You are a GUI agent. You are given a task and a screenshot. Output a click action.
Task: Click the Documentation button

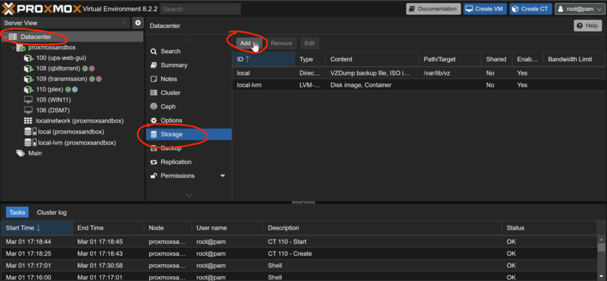coord(433,9)
